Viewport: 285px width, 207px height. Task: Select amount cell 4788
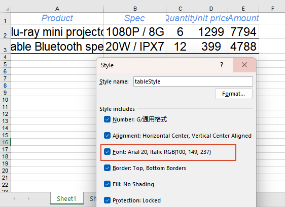click(243, 47)
